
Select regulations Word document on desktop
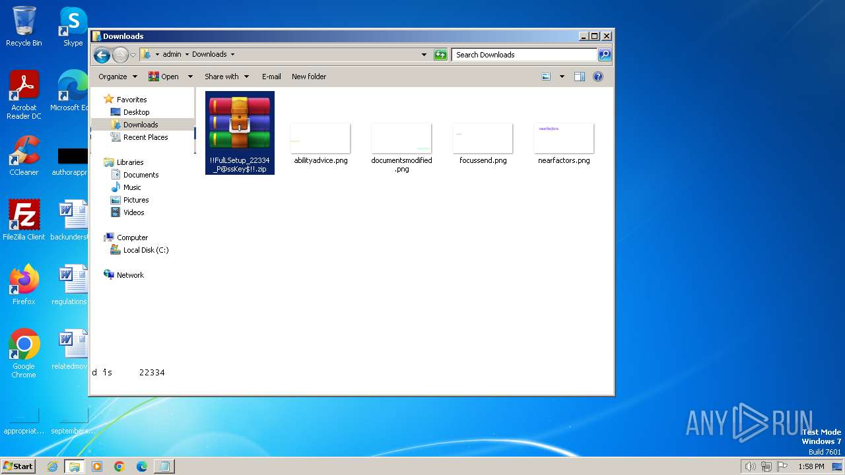click(69, 285)
